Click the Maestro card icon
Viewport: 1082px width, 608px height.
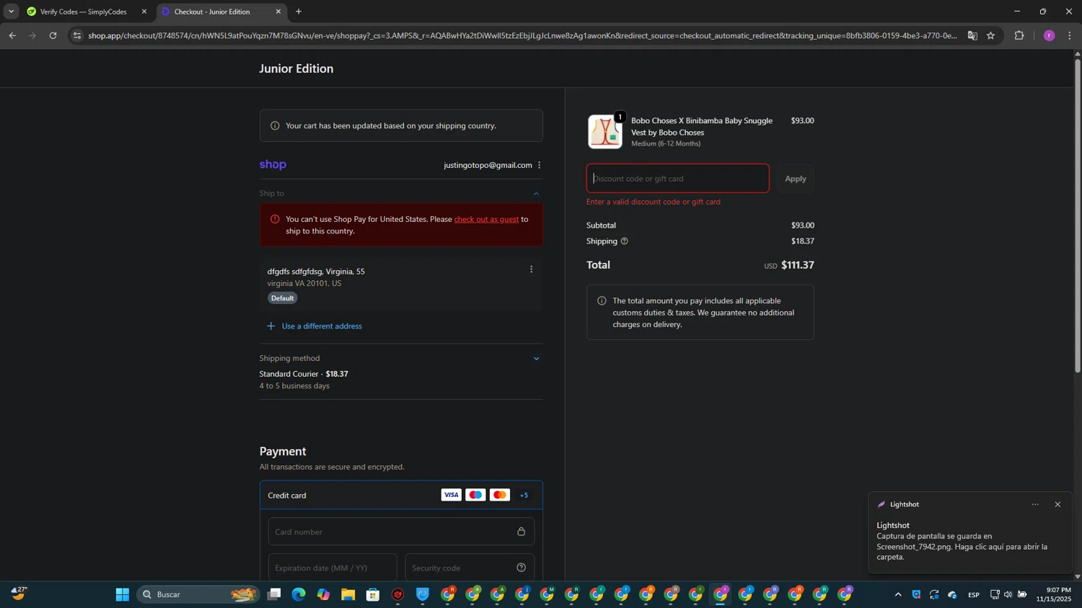(x=475, y=495)
